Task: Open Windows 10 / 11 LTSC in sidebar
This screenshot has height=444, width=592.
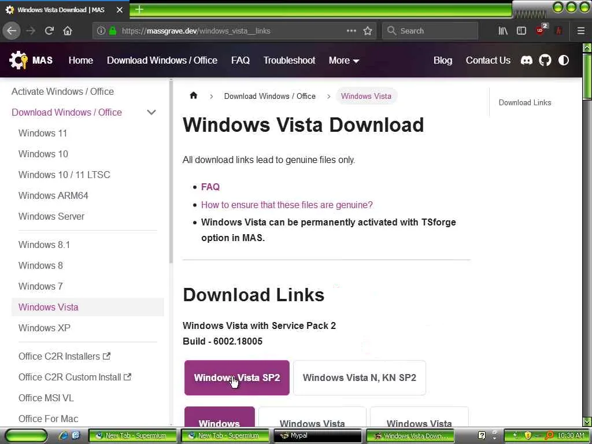Action: tap(64, 175)
